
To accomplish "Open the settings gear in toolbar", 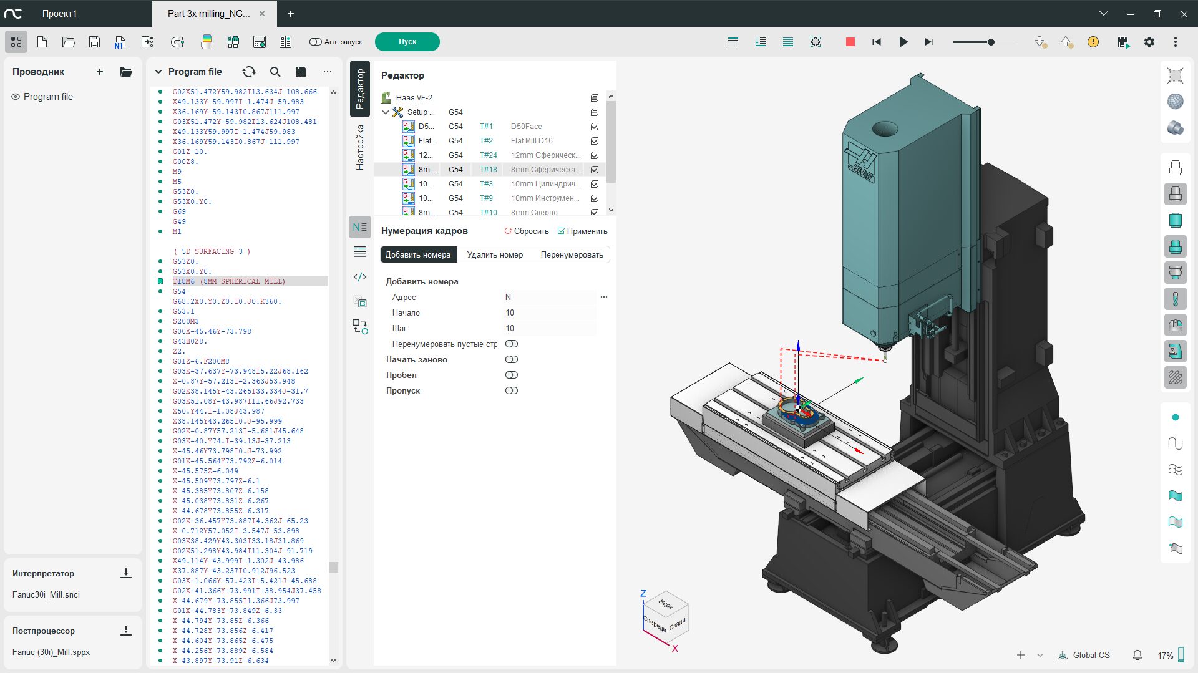I will point(1149,42).
